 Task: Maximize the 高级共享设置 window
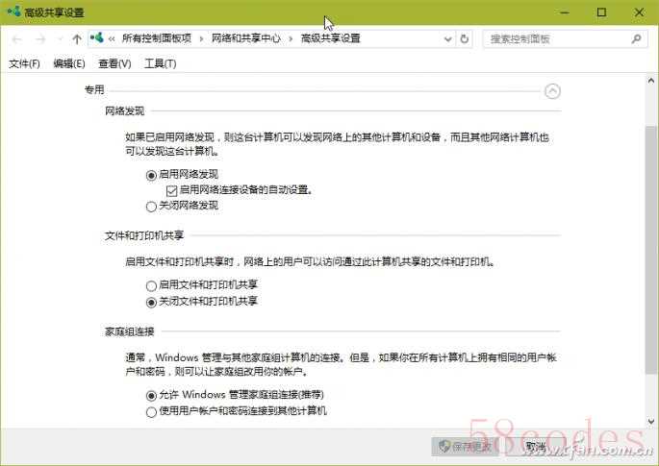click(x=601, y=12)
